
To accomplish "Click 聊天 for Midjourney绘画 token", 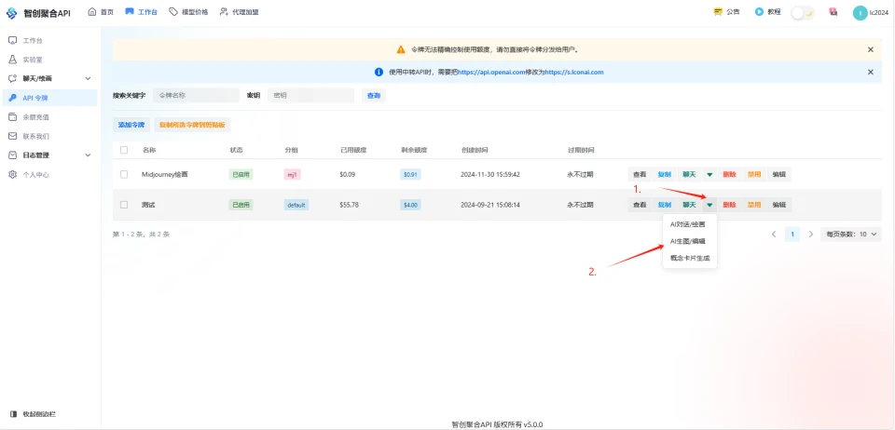I will click(690, 174).
